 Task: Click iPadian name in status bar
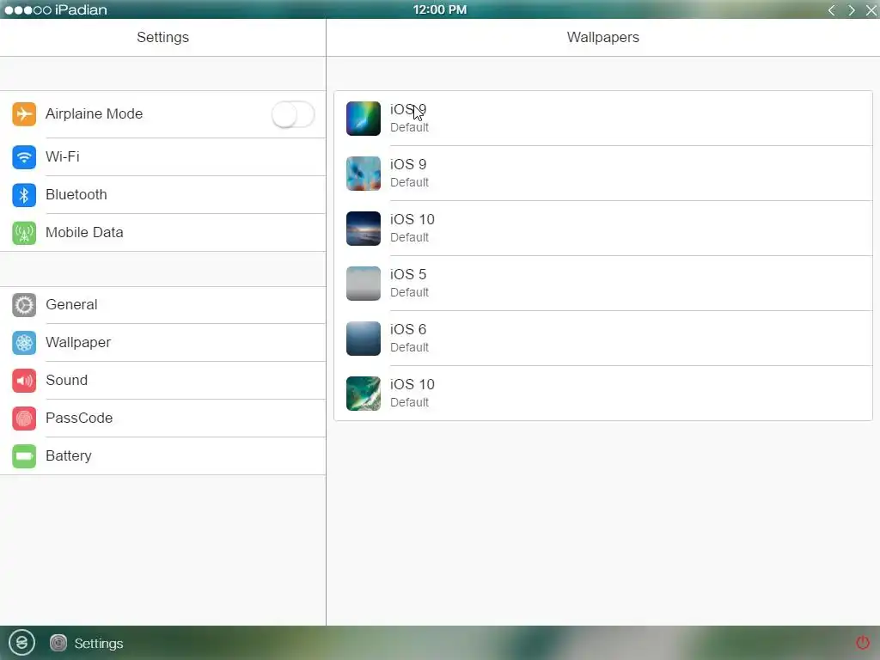pyautogui.click(x=81, y=9)
